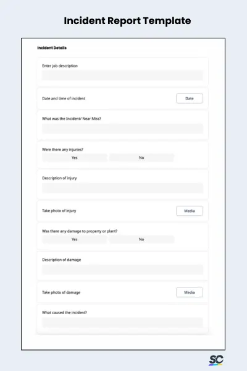Click the Take photo of damage label
Image resolution: width=247 pixels, height=371 pixels.
[x=61, y=292]
